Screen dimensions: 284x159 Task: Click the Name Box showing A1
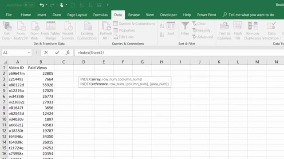(14, 53)
